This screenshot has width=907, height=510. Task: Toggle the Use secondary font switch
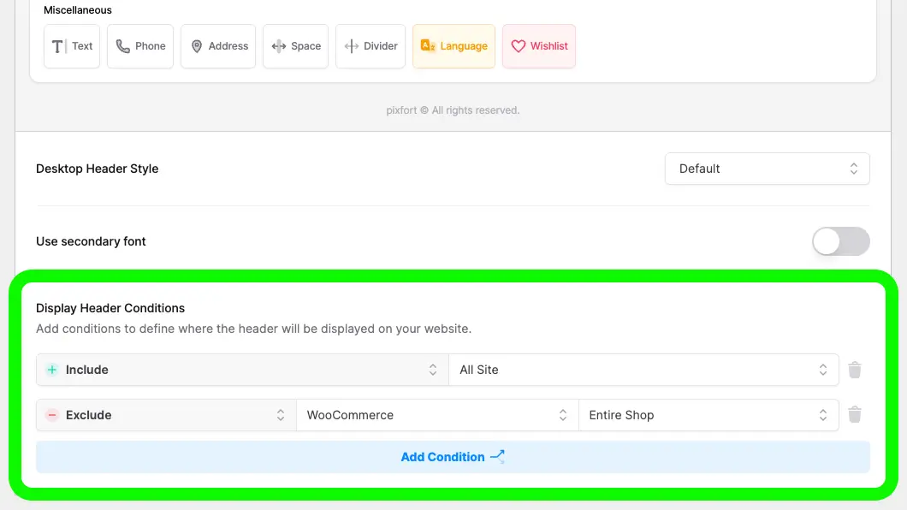(840, 241)
